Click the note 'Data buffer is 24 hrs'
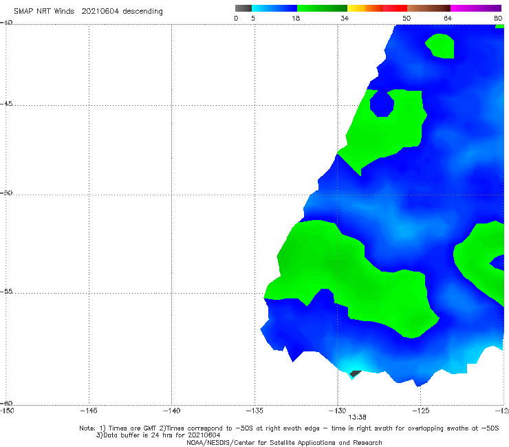509x447 pixels. (158, 435)
